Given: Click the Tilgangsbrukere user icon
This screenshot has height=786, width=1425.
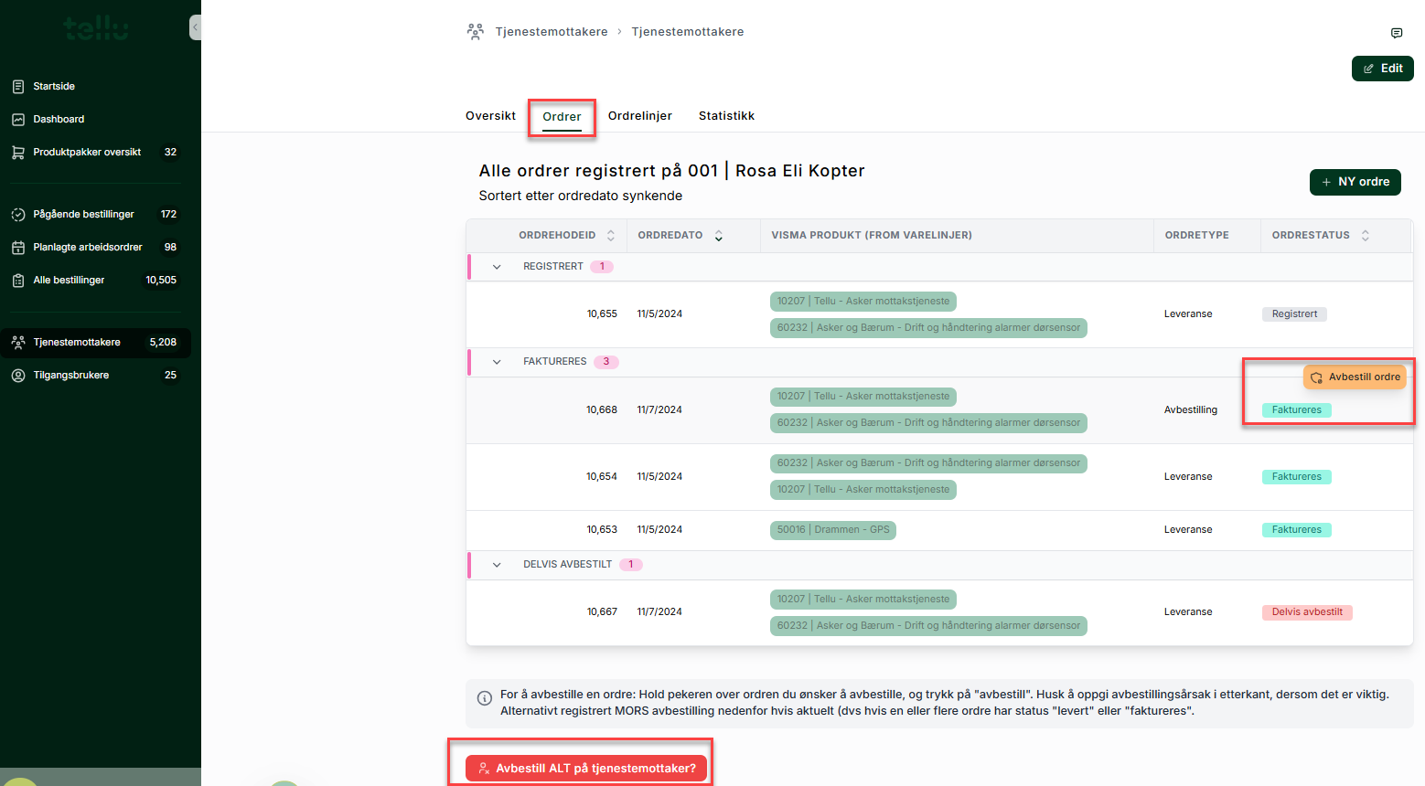Looking at the screenshot, I should 18,376.
